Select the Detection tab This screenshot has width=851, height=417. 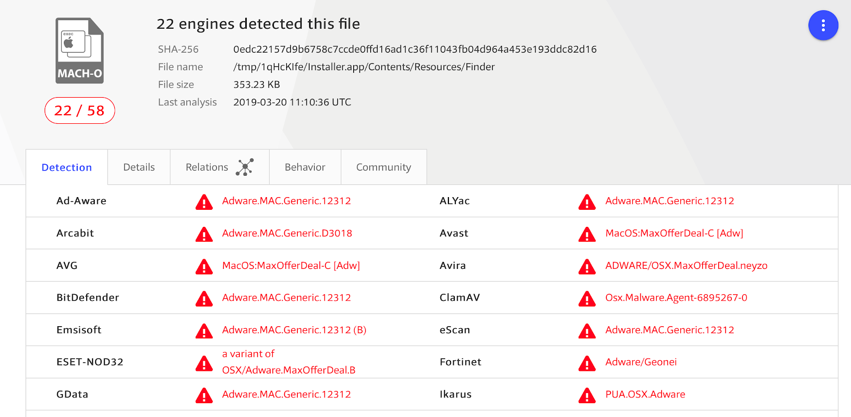coord(66,167)
